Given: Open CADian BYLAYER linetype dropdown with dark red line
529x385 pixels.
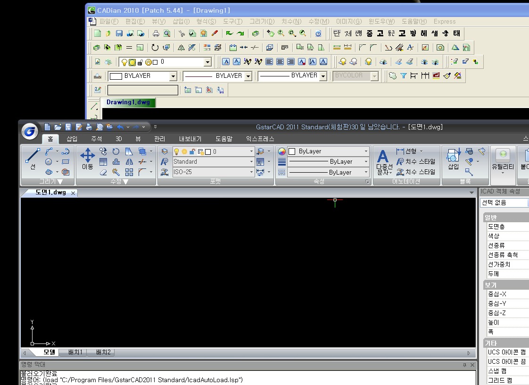Looking at the screenshot, I should click(248, 76).
